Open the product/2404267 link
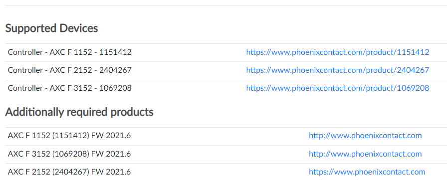This screenshot has height=186, width=447. pyautogui.click(x=338, y=70)
